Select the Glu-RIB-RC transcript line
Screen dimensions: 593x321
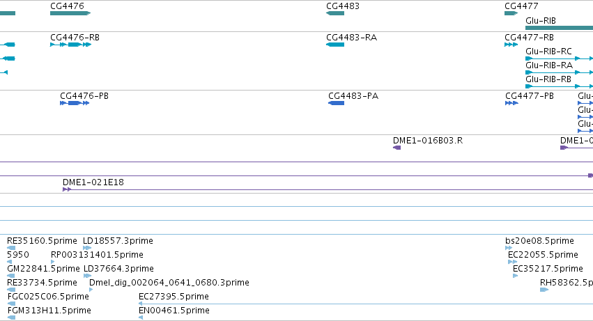560,58
